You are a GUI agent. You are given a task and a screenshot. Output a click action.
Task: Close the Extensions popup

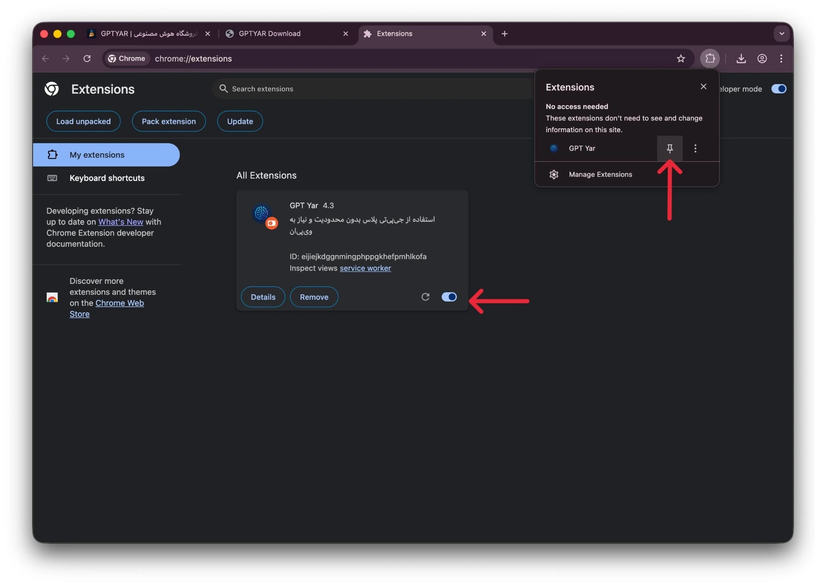(x=703, y=87)
